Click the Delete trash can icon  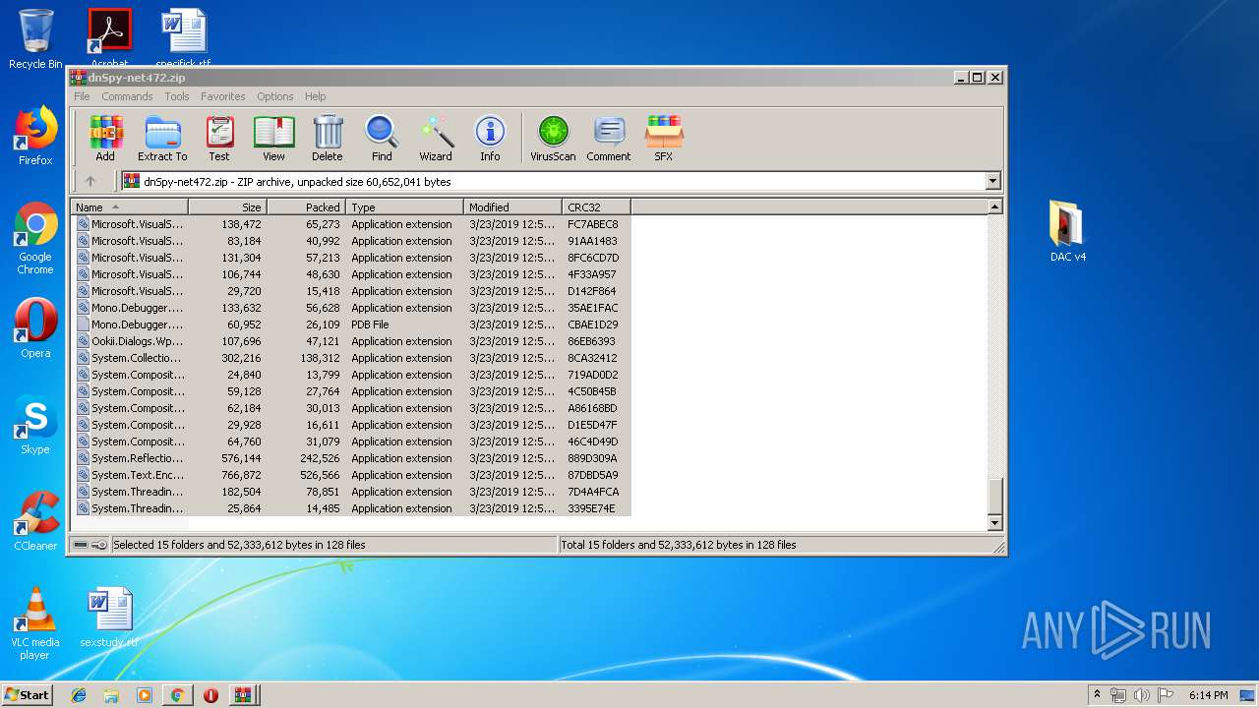point(328,139)
